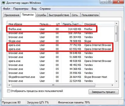The width and height of the screenshot is (125, 106).
Task: Select browser.exe row using 51 688 КБ
Action: pyautogui.click(x=61, y=57)
